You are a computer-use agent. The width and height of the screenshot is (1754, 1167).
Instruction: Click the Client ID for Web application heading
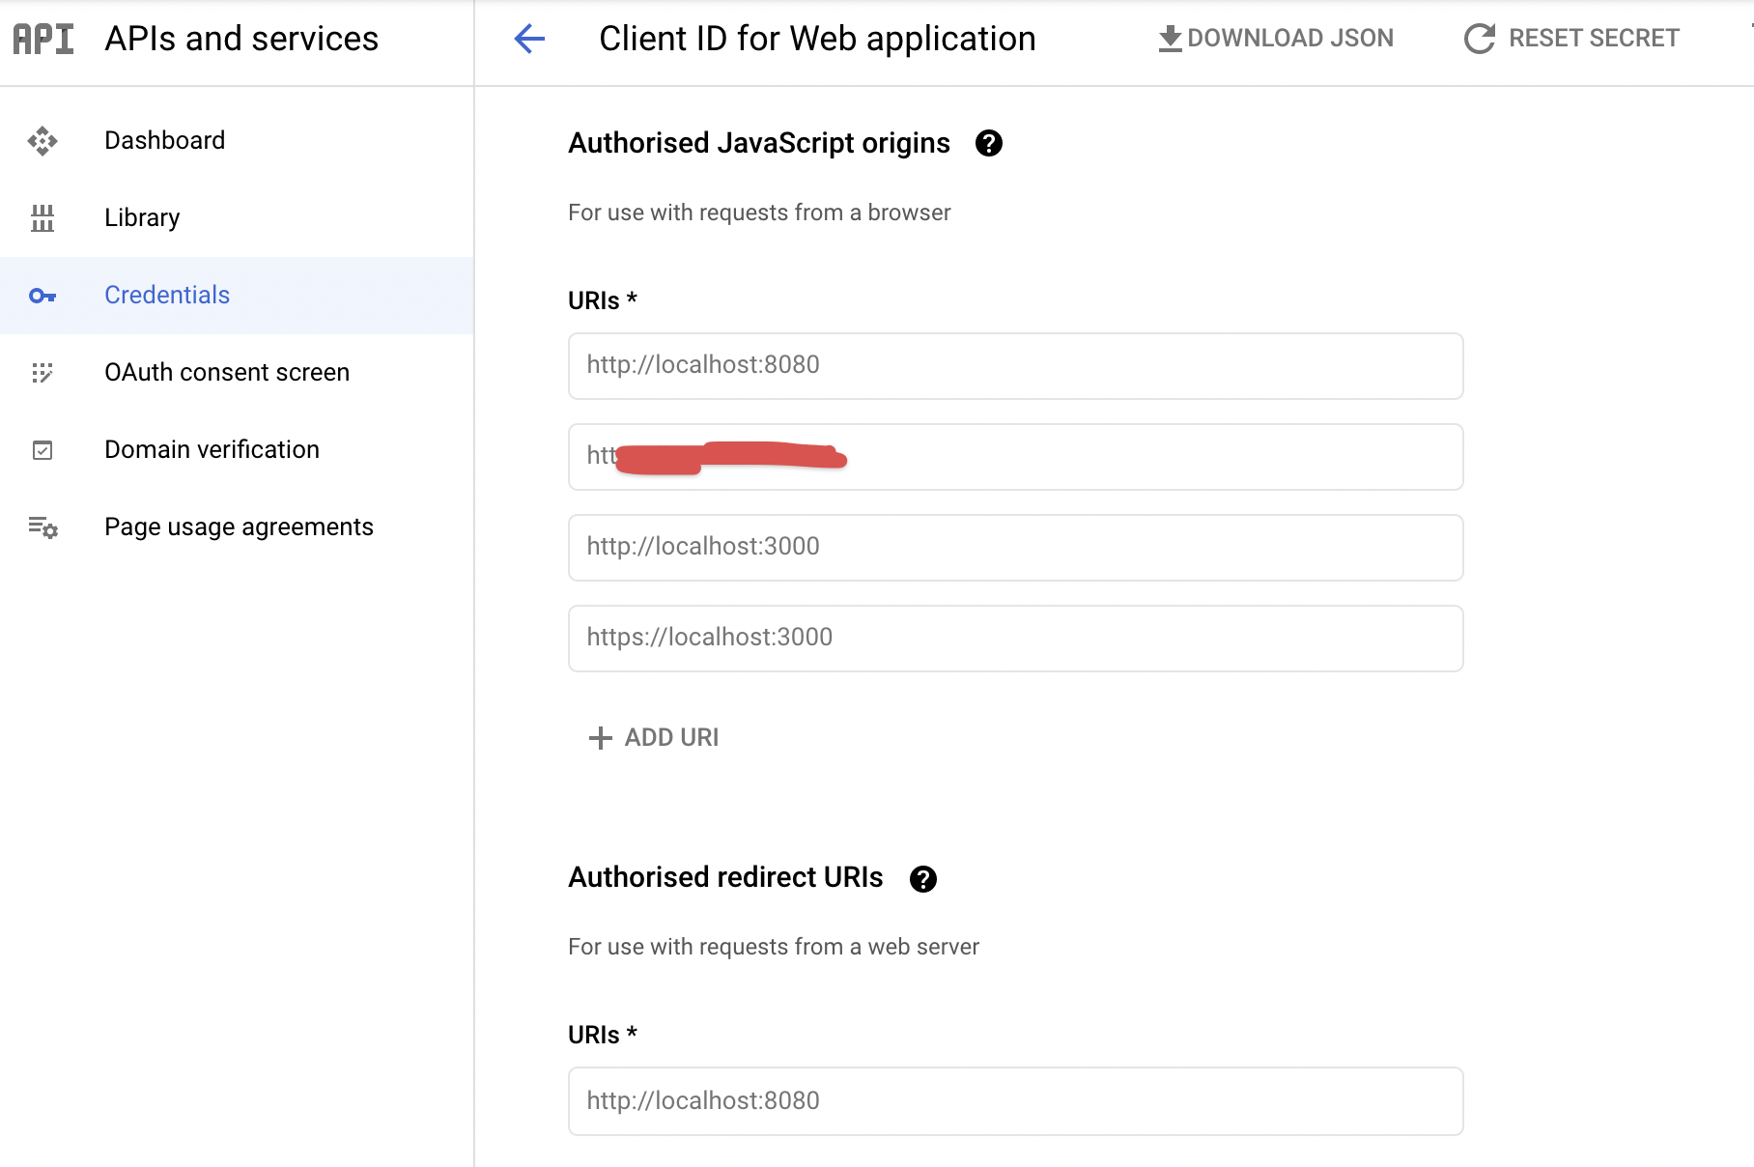817,39
